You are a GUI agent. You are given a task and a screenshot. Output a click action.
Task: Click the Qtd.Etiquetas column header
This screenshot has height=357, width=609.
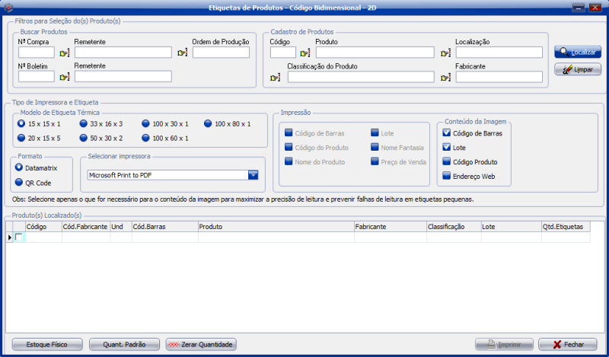coord(563,227)
